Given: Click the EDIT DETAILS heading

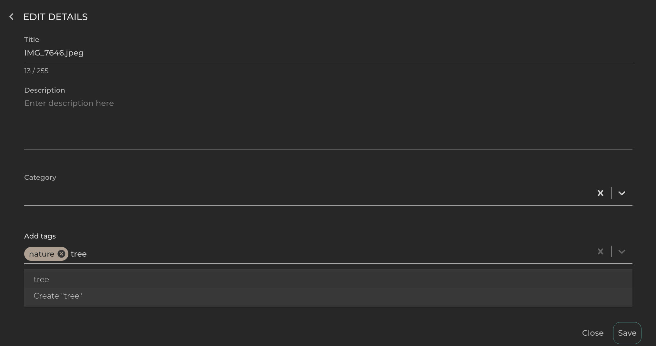Looking at the screenshot, I should click(55, 17).
